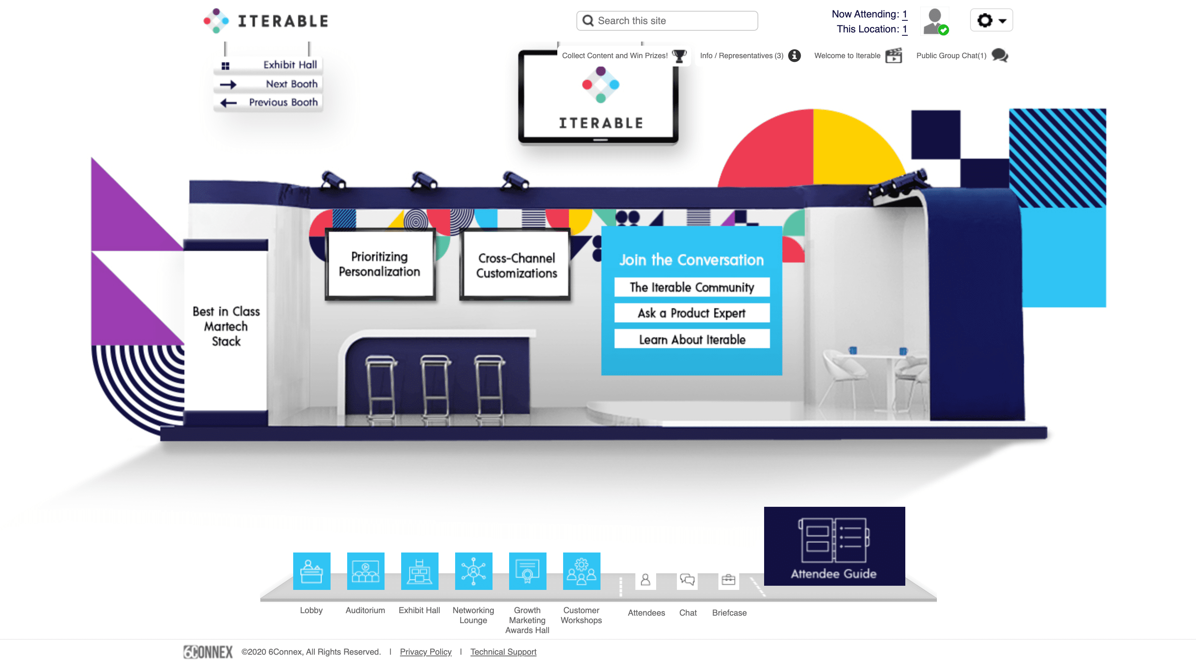The height and width of the screenshot is (663, 1196).
Task: Open the Networking Lounge icon
Action: tap(473, 571)
